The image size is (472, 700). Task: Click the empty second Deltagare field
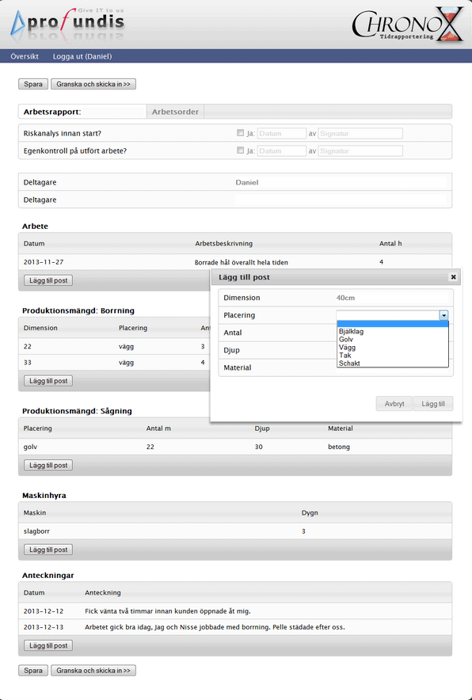tap(341, 200)
